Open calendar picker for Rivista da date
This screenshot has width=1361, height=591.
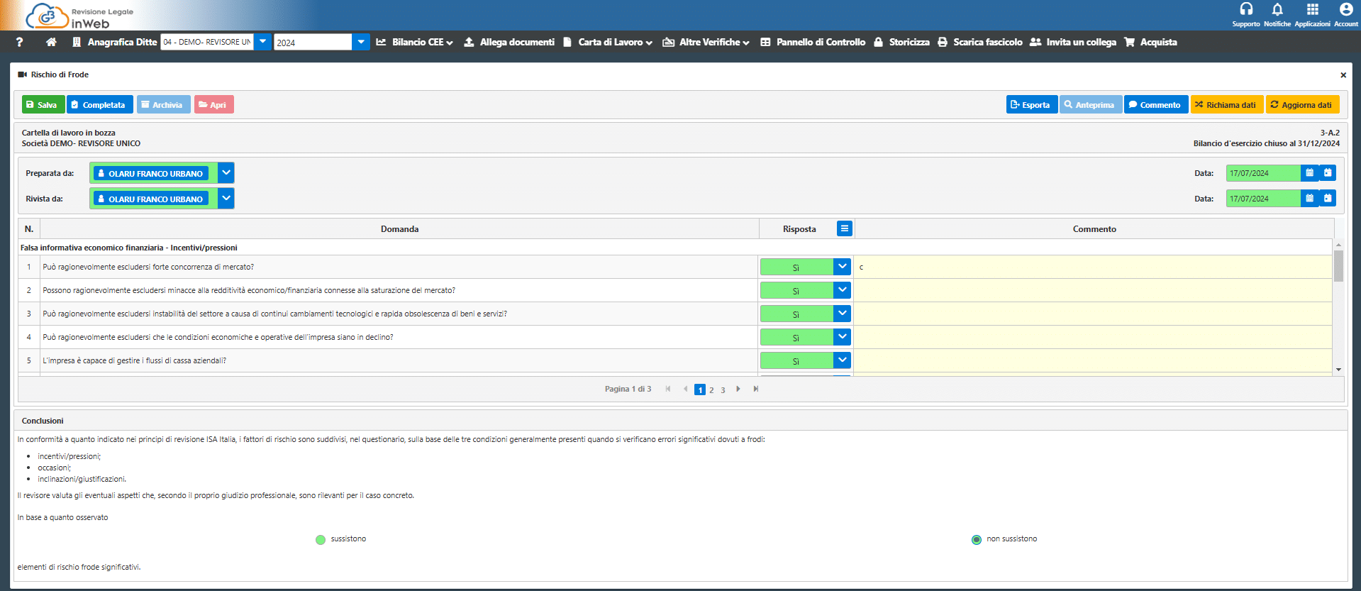pyautogui.click(x=1309, y=198)
